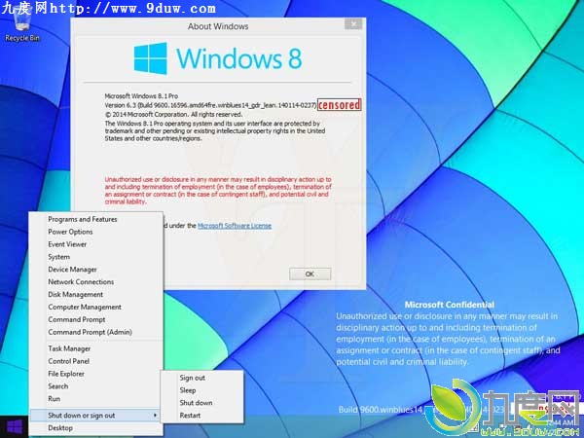Select Power Options from menu
The image size is (584, 438).
coord(95,232)
